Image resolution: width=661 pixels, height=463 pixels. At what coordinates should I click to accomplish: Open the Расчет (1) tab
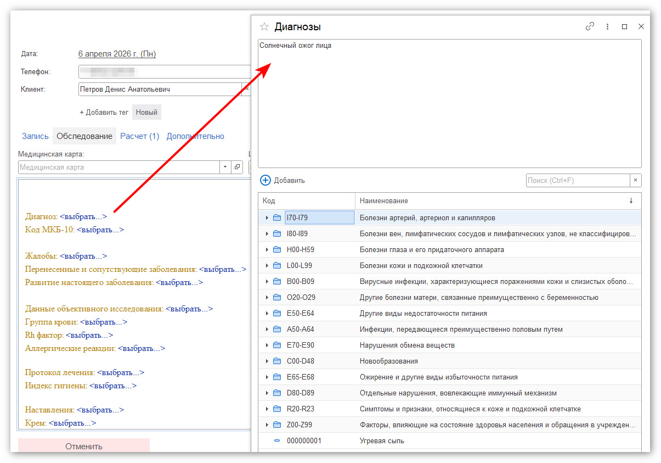pyautogui.click(x=139, y=136)
